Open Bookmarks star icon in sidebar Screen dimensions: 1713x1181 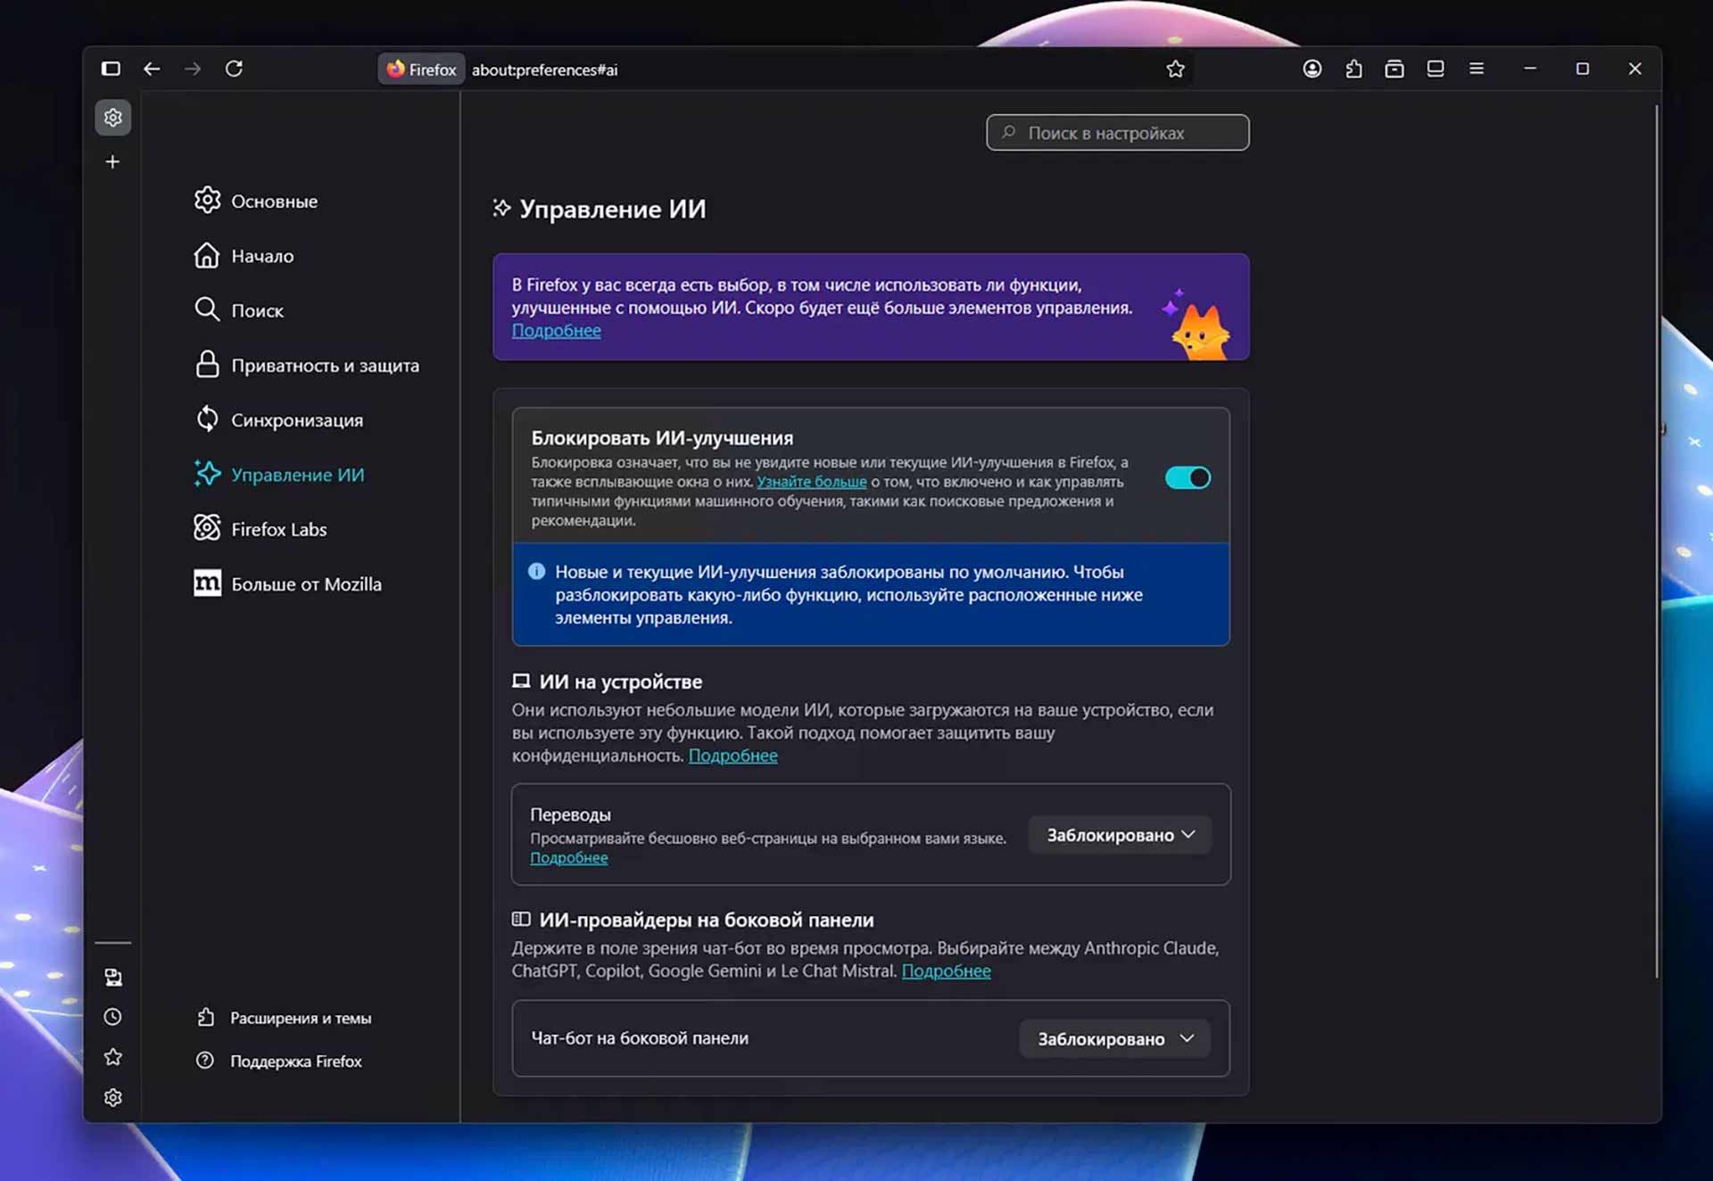[112, 1057]
